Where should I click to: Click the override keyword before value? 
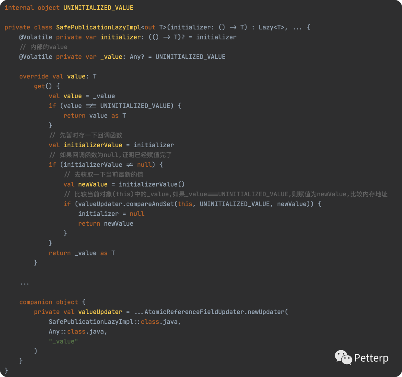point(34,76)
